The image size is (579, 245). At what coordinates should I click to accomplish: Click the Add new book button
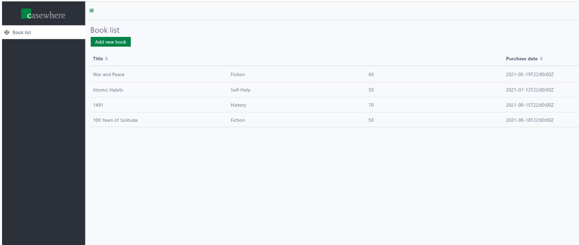(111, 42)
